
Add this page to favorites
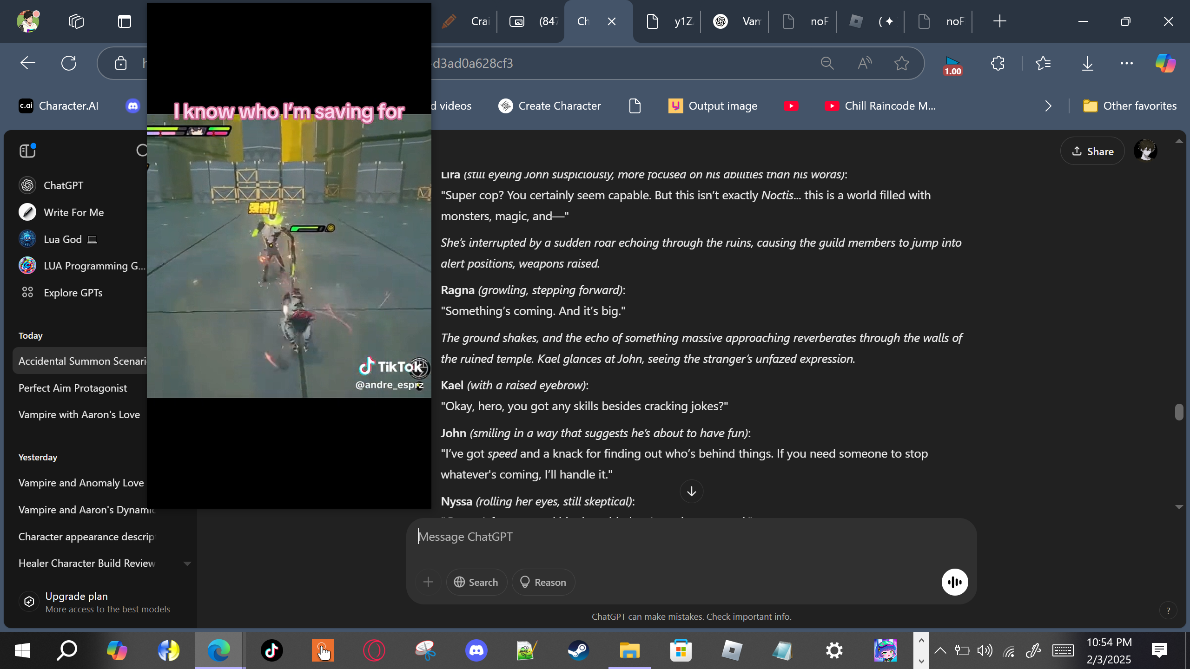902,63
